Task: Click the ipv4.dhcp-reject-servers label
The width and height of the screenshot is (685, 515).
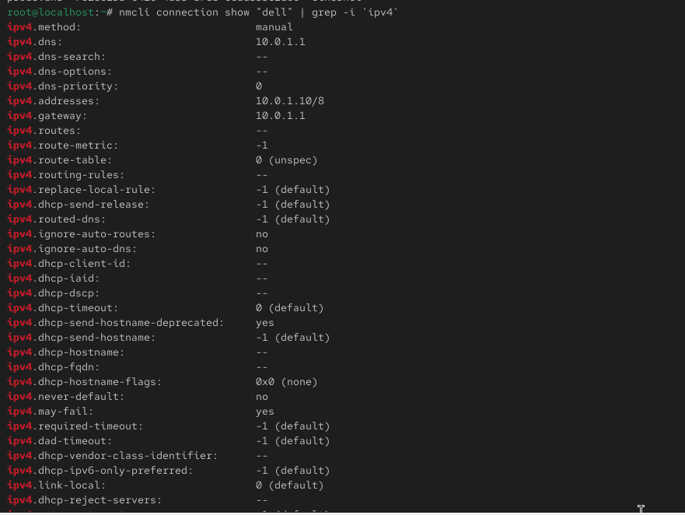Action: click(84, 500)
